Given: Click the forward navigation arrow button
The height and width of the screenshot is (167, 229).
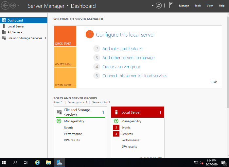Looking at the screenshot, I should coord(13,6).
